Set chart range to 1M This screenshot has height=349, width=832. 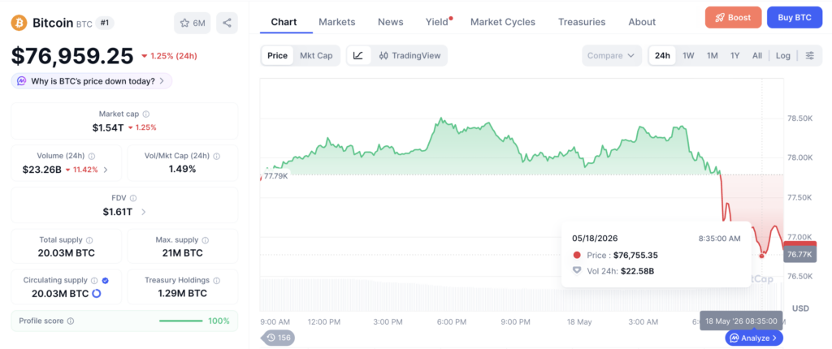(712, 56)
